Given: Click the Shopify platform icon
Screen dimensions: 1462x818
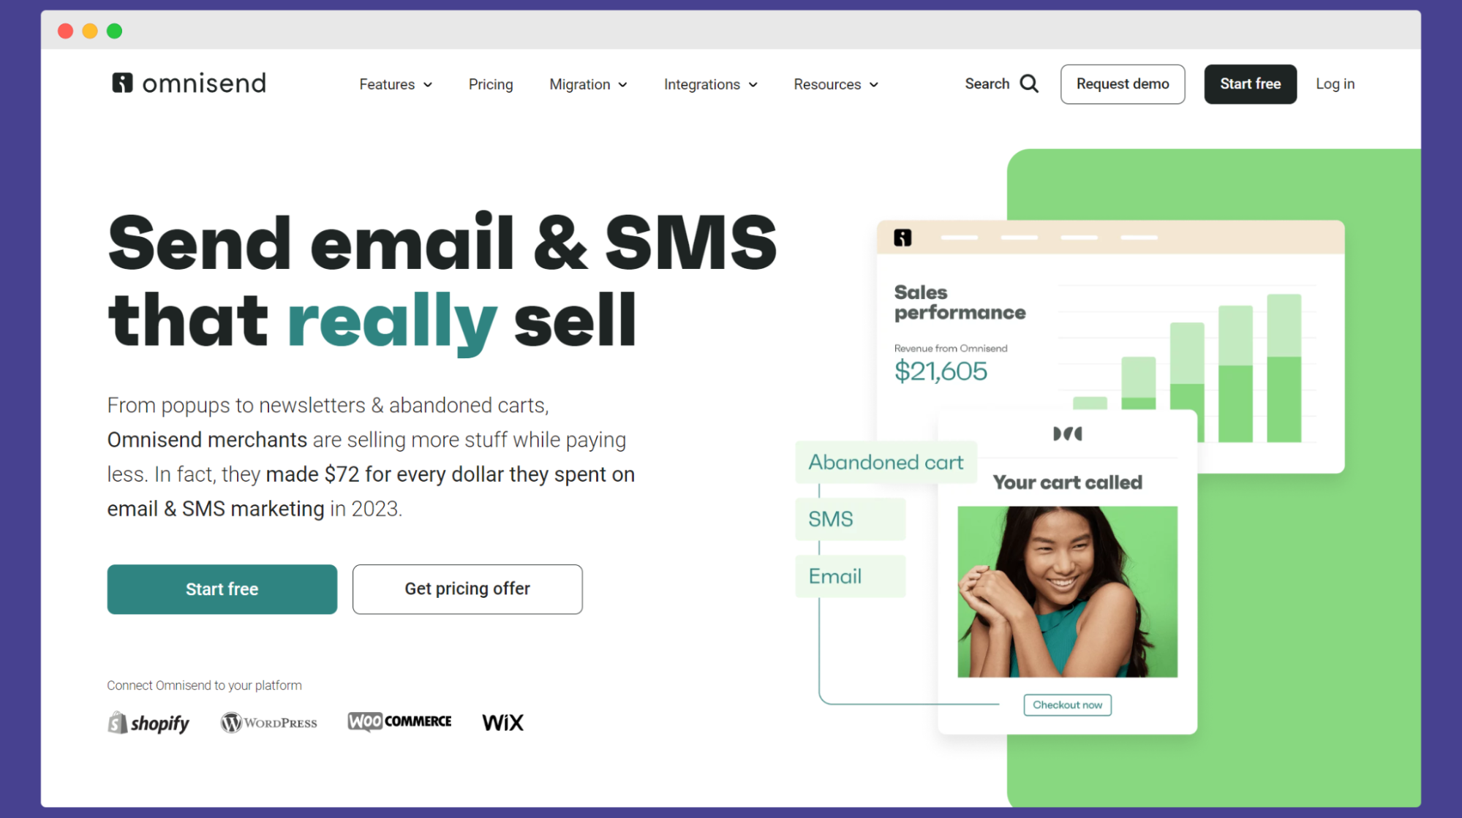Looking at the screenshot, I should click(x=151, y=723).
